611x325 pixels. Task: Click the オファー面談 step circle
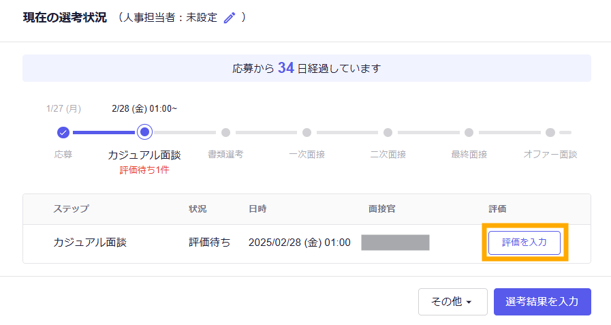(550, 132)
